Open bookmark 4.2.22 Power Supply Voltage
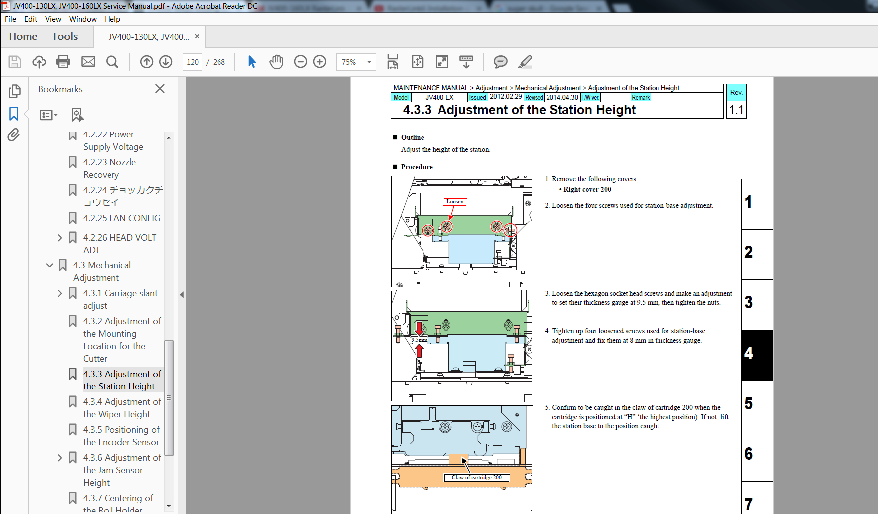 (113, 140)
